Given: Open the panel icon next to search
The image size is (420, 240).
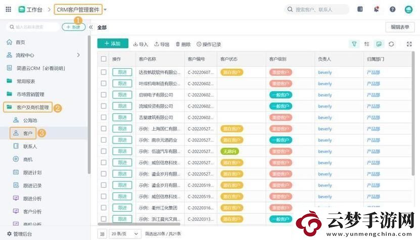Looking at the screenshot, I should [x=360, y=9].
